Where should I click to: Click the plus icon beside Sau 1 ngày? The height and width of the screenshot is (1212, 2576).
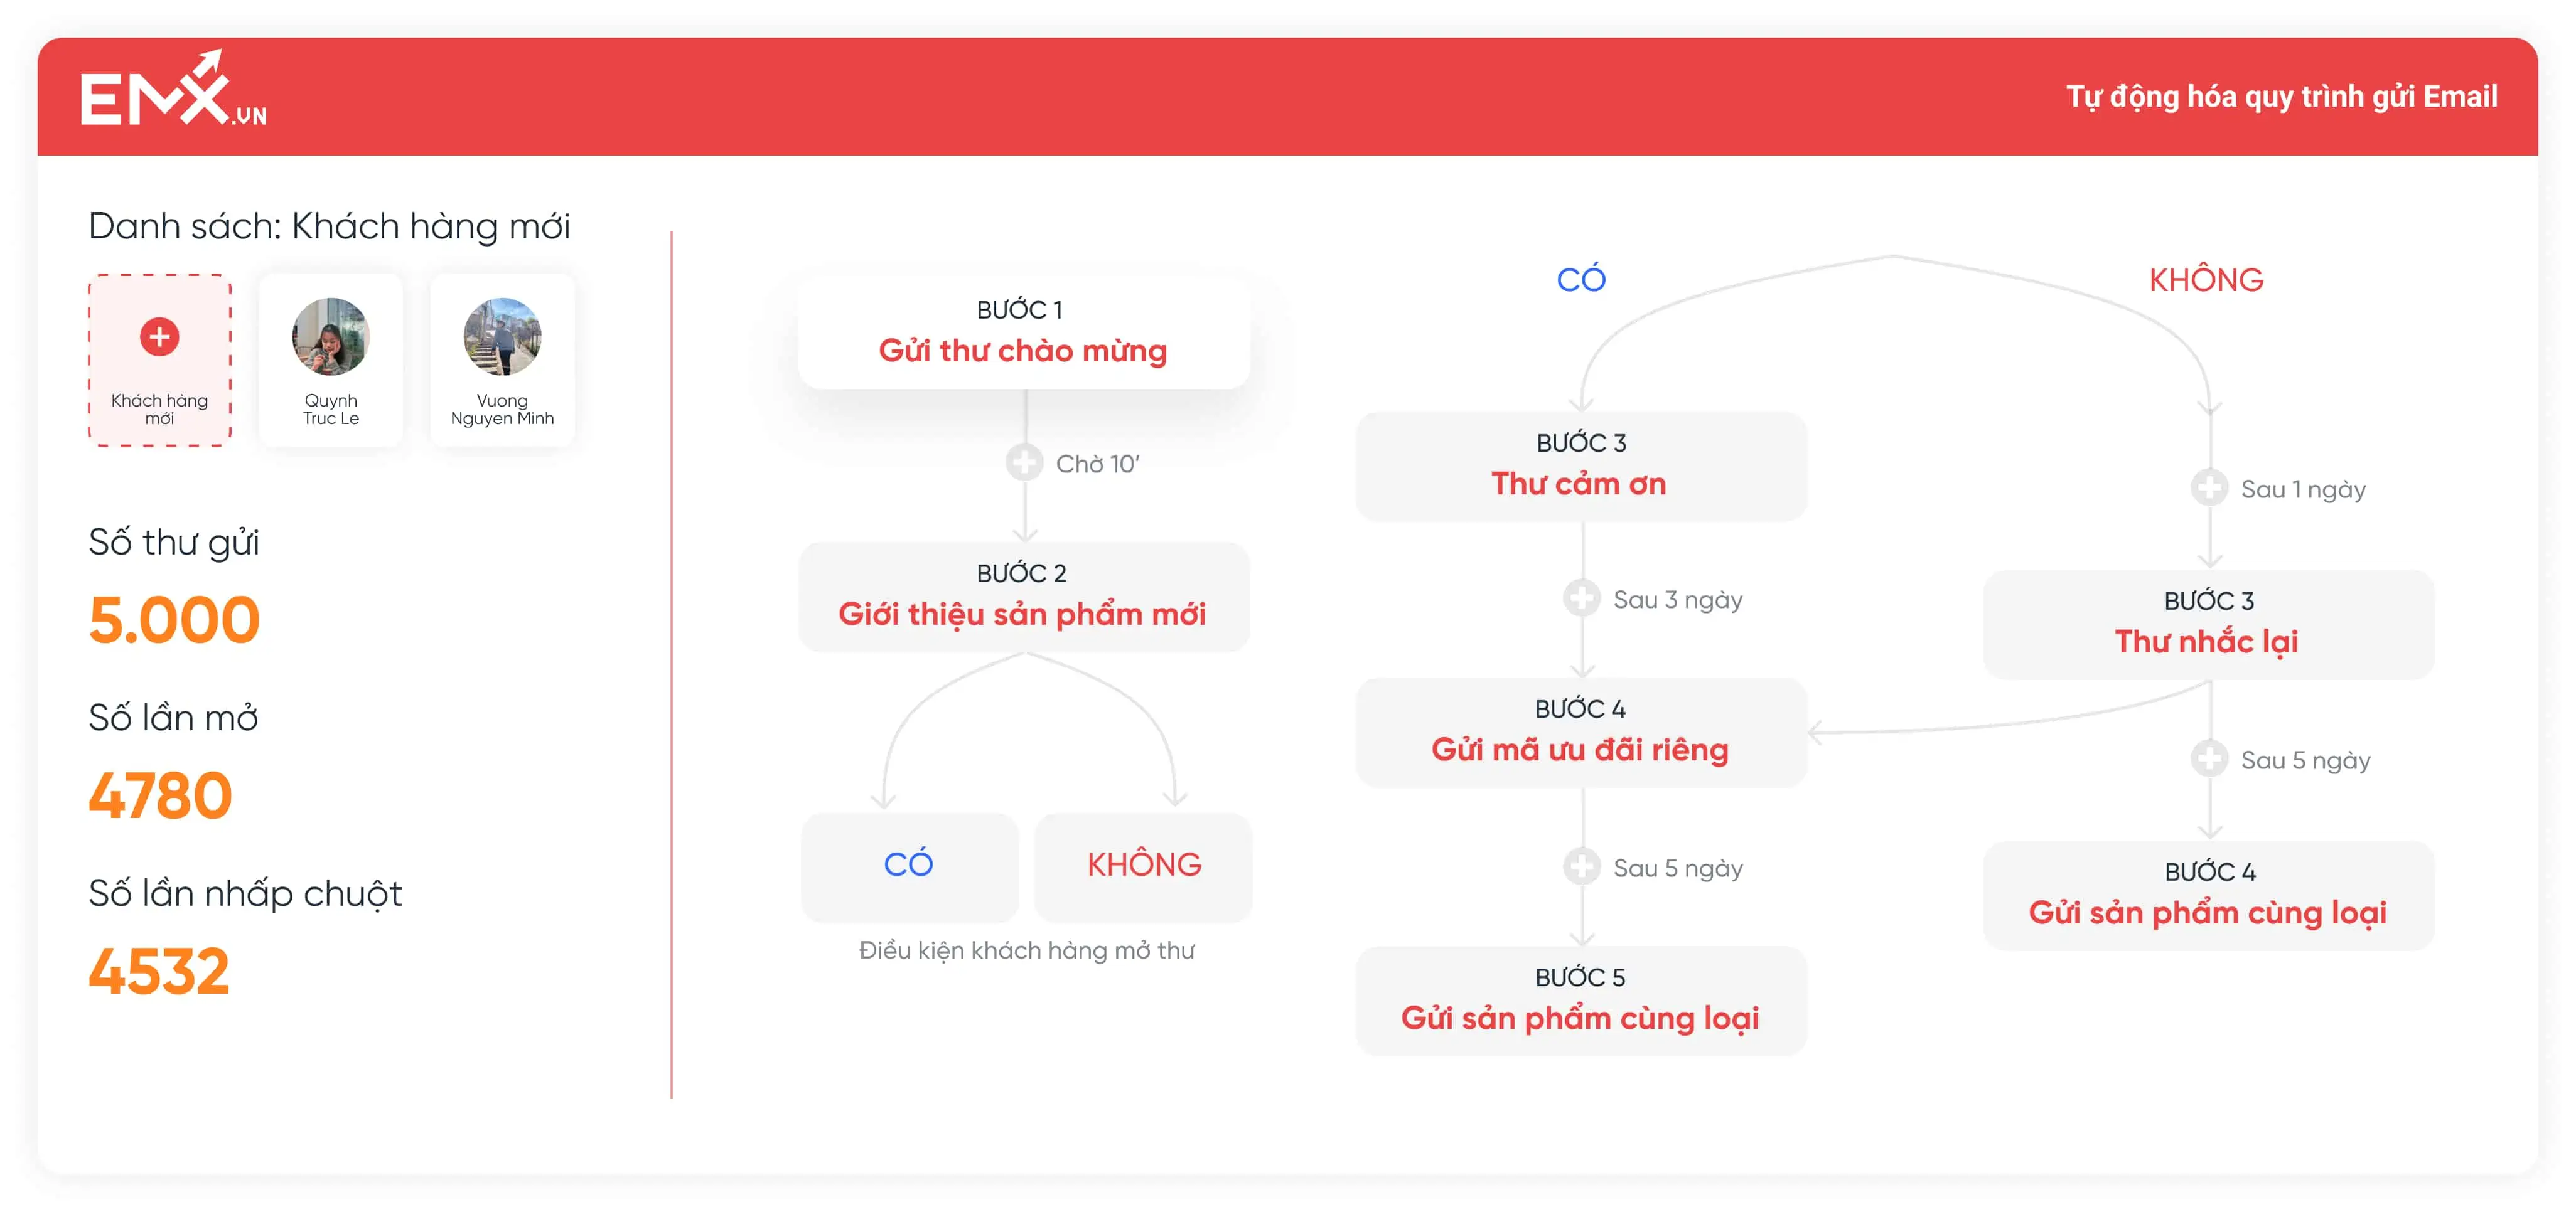[2208, 489]
